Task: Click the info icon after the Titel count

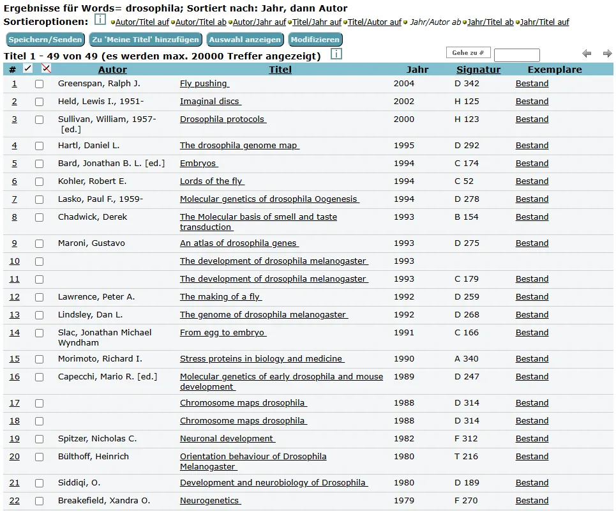Action: click(x=336, y=54)
